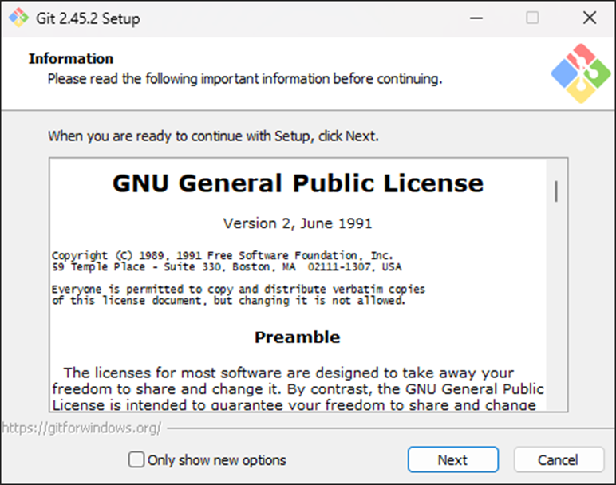Click the Git 2.45.2 Setup title text
The width and height of the screenshot is (616, 485).
[87, 18]
